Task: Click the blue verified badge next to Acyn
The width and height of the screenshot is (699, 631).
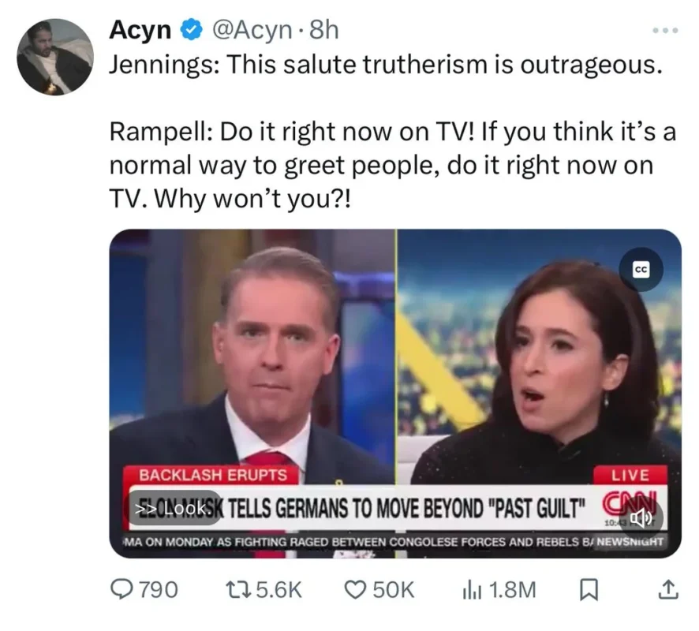Action: pos(188,31)
